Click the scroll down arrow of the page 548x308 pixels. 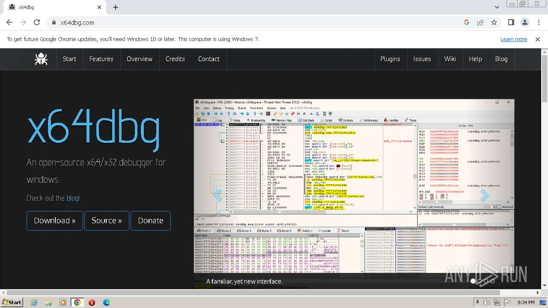pos(545,286)
